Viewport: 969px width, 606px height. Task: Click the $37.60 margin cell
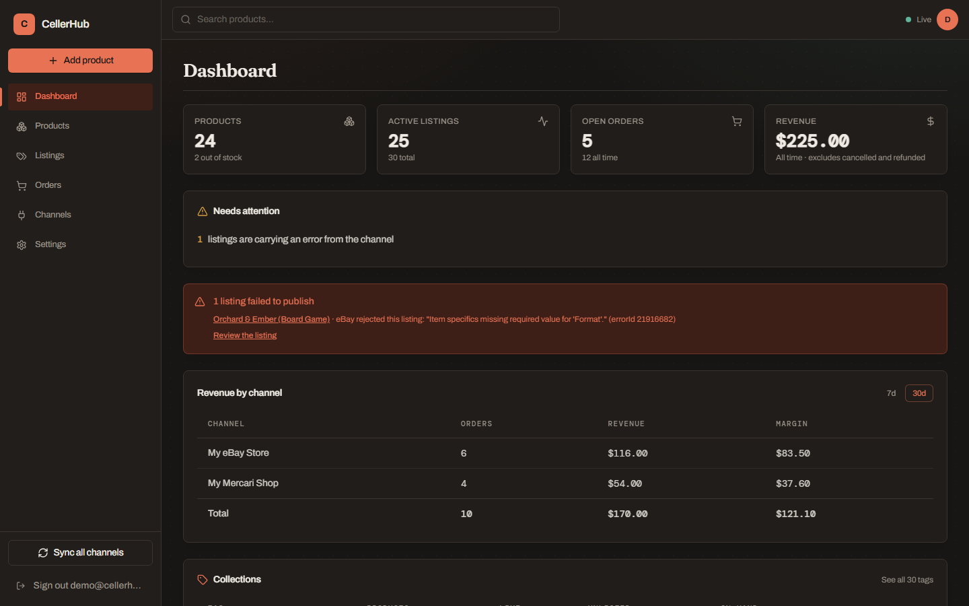click(x=793, y=483)
